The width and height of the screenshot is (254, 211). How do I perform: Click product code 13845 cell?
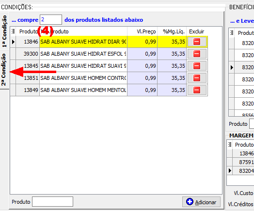tap(28, 66)
